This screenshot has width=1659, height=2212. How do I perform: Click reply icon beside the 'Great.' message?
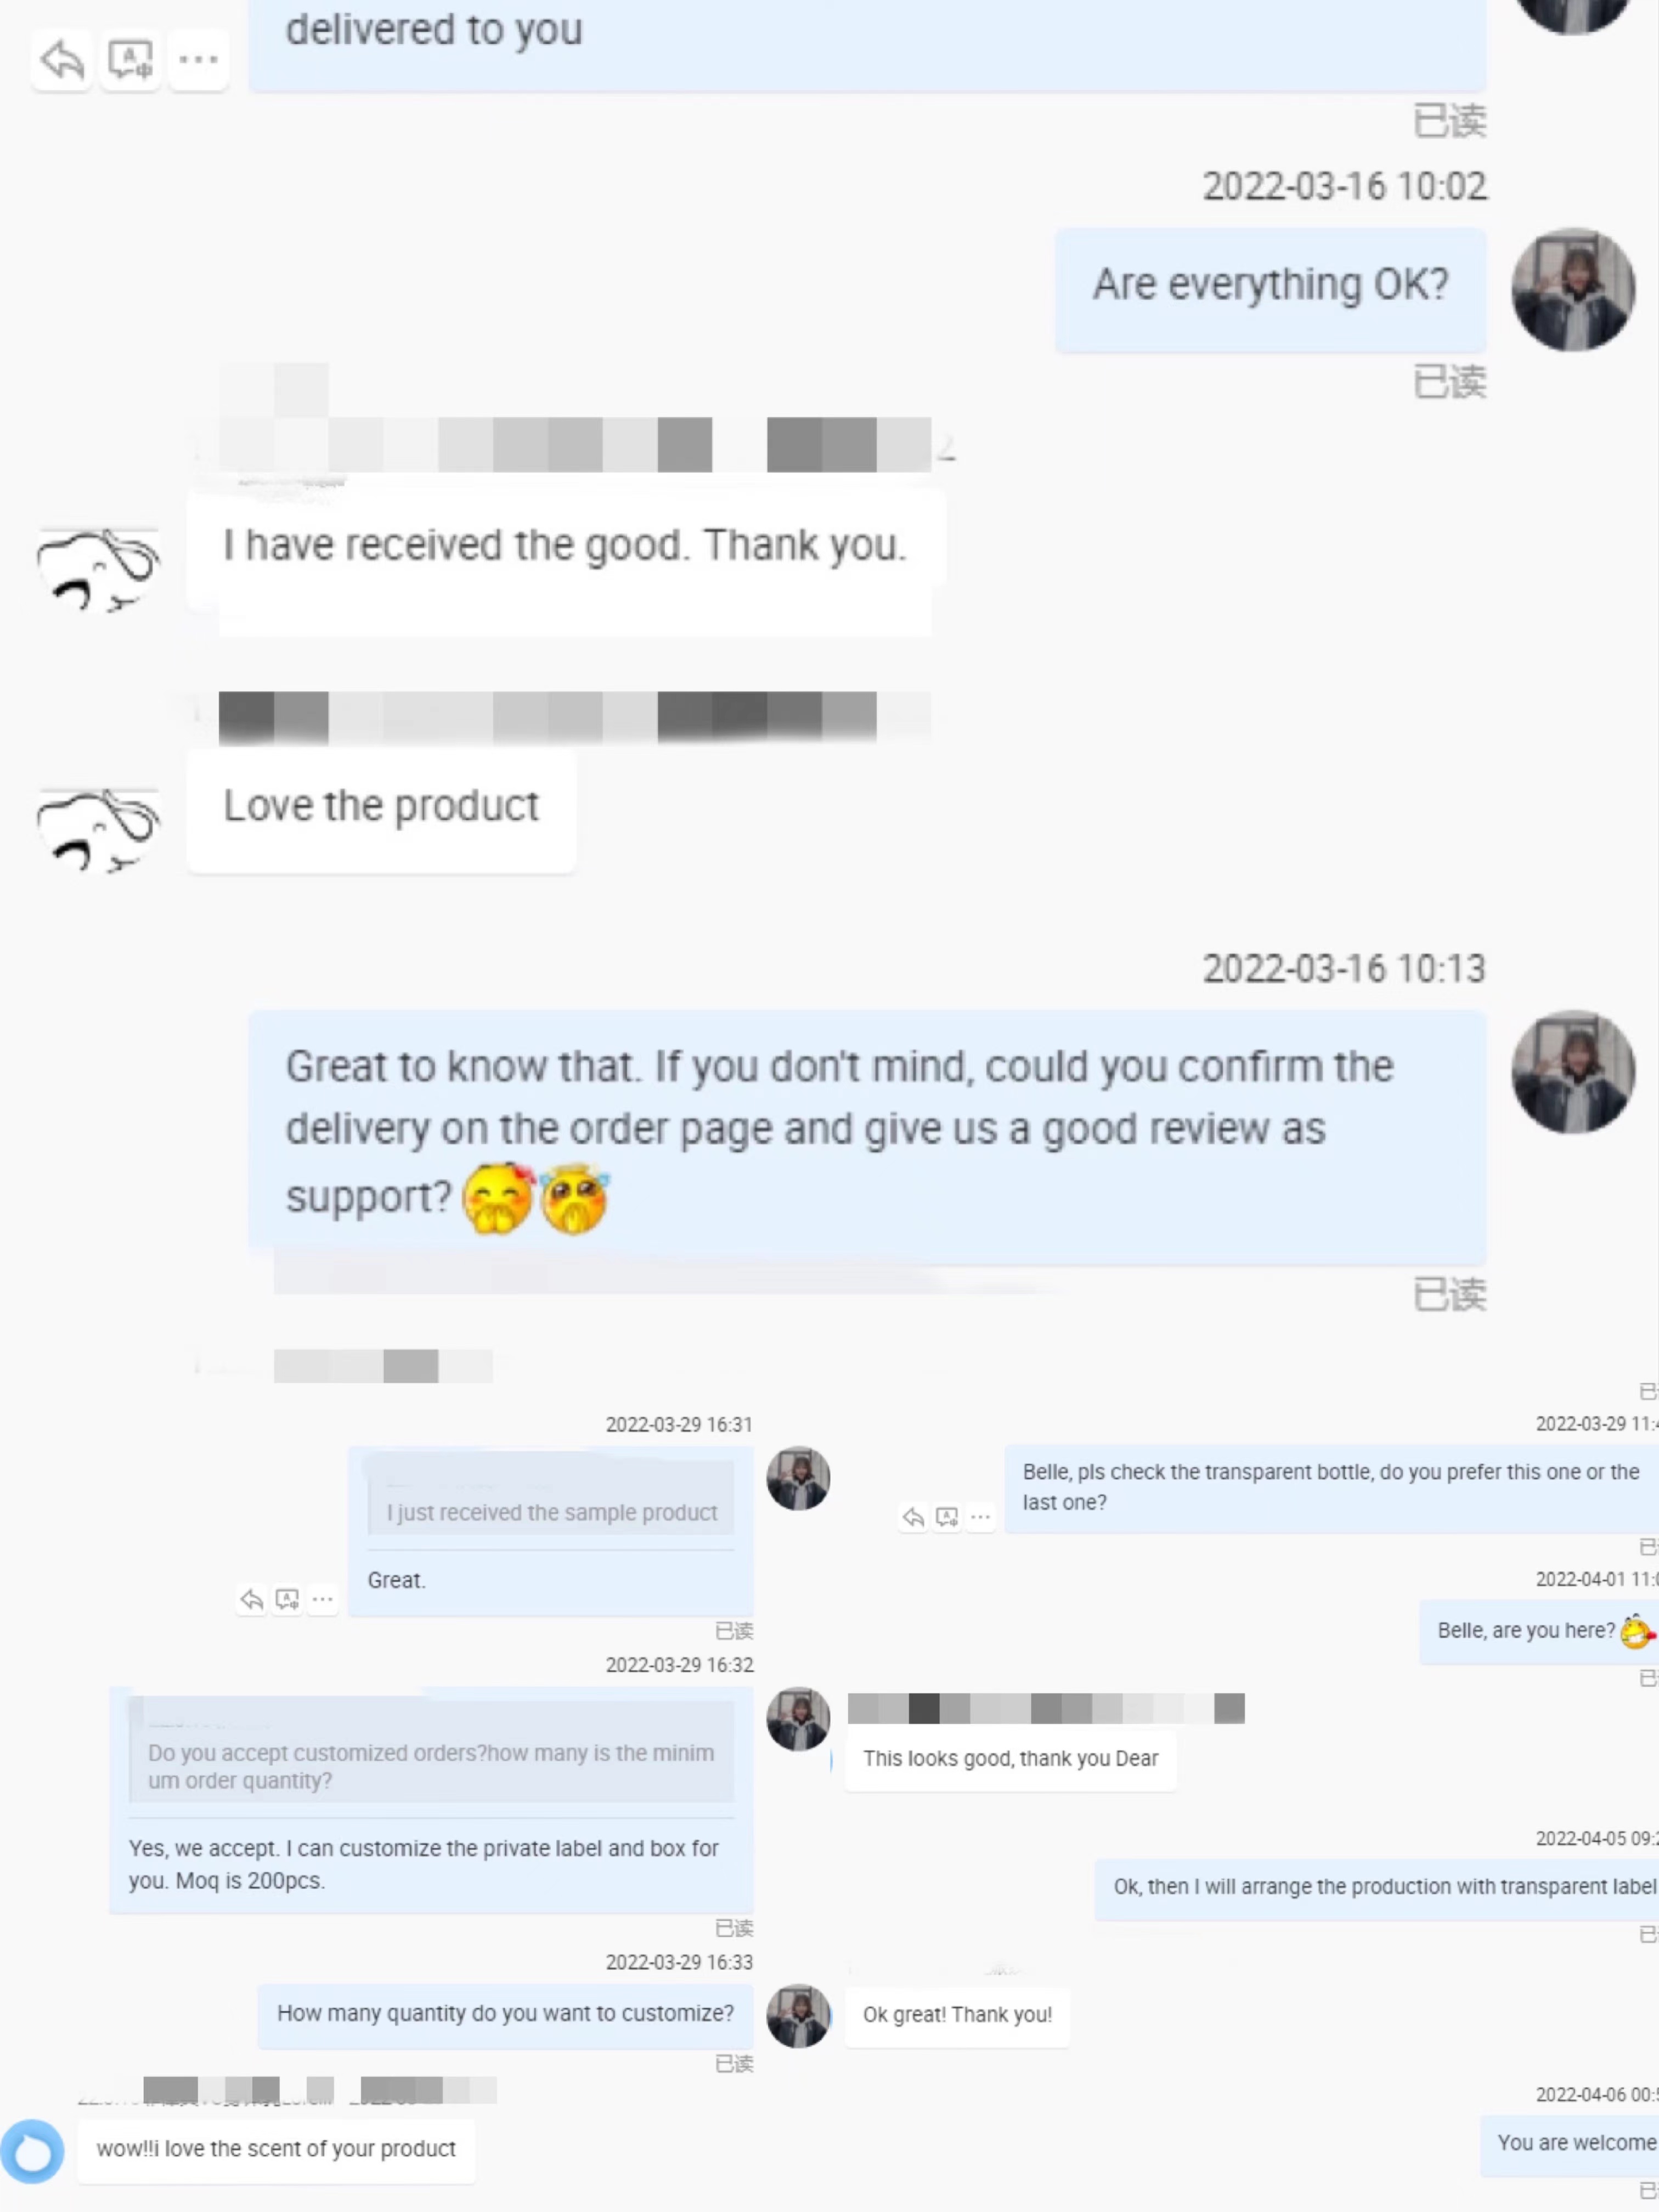pyautogui.click(x=252, y=1600)
